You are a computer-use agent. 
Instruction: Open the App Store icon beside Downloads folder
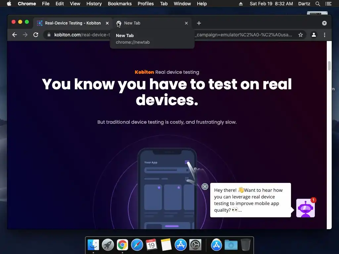217,245
